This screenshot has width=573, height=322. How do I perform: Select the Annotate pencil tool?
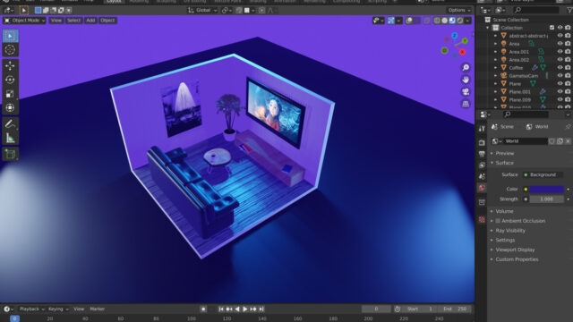(10, 123)
